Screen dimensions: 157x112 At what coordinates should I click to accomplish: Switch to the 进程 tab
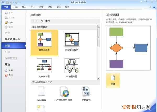coord(50,7)
